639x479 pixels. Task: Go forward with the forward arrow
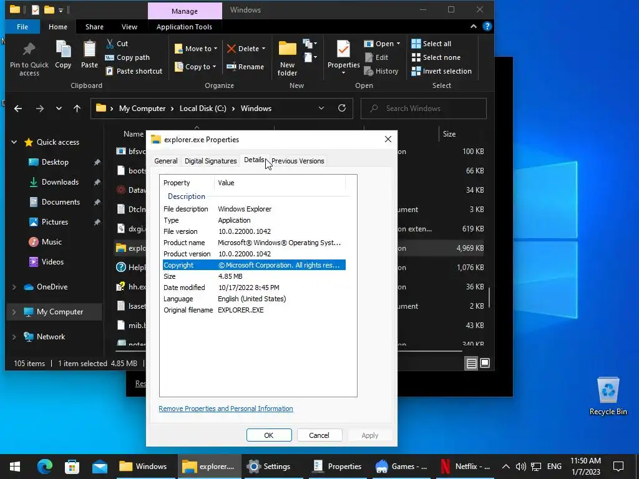(39, 109)
